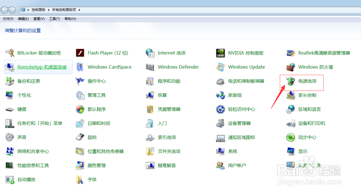361x194 pixels.
Task: Open the 性能信息和工具 link
Action: [x=33, y=165]
